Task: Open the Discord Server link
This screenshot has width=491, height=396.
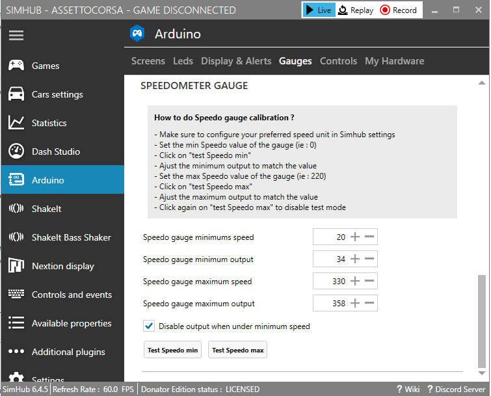Action: pos(456,389)
